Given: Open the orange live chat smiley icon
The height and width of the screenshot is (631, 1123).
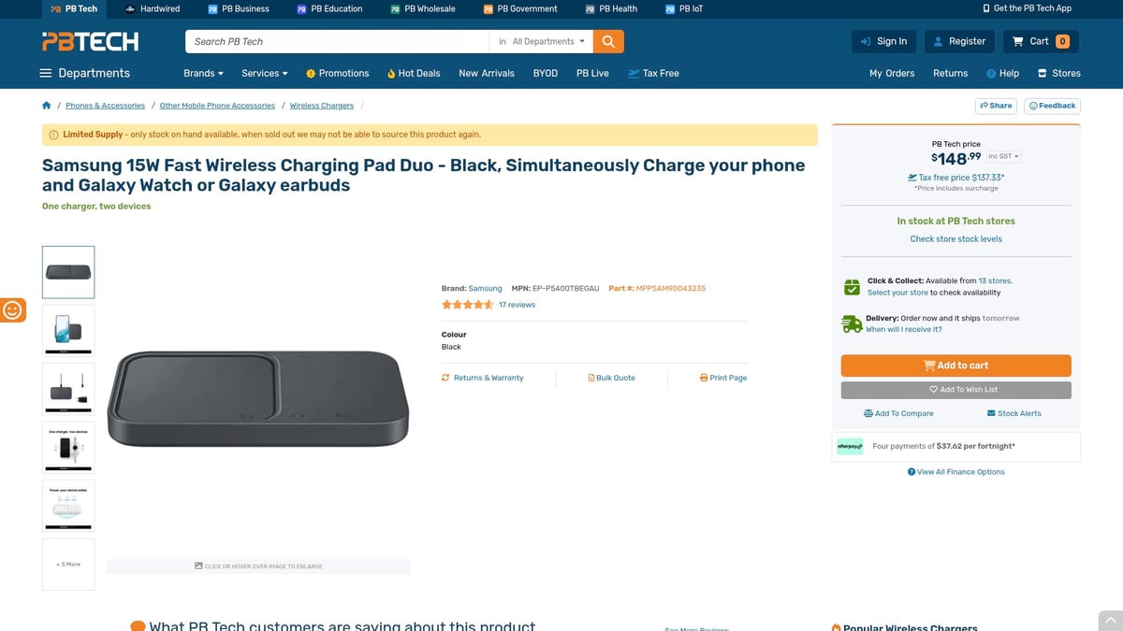Looking at the screenshot, I should [13, 308].
